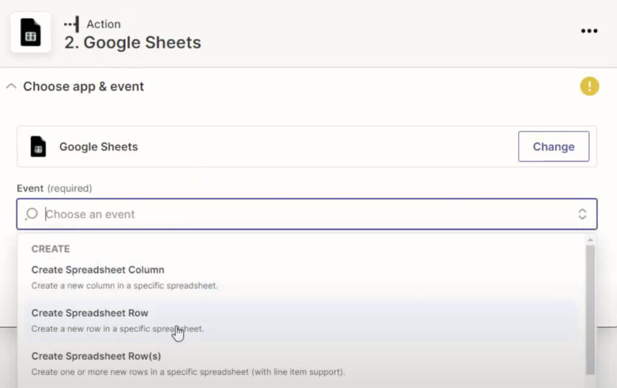Viewport: 617px width, 388px height.
Task: Click the spreadsheet grid icon in the title card
Action: [31, 33]
